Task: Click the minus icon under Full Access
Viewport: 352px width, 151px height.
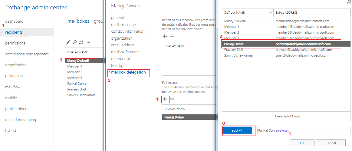Action: coord(172,99)
